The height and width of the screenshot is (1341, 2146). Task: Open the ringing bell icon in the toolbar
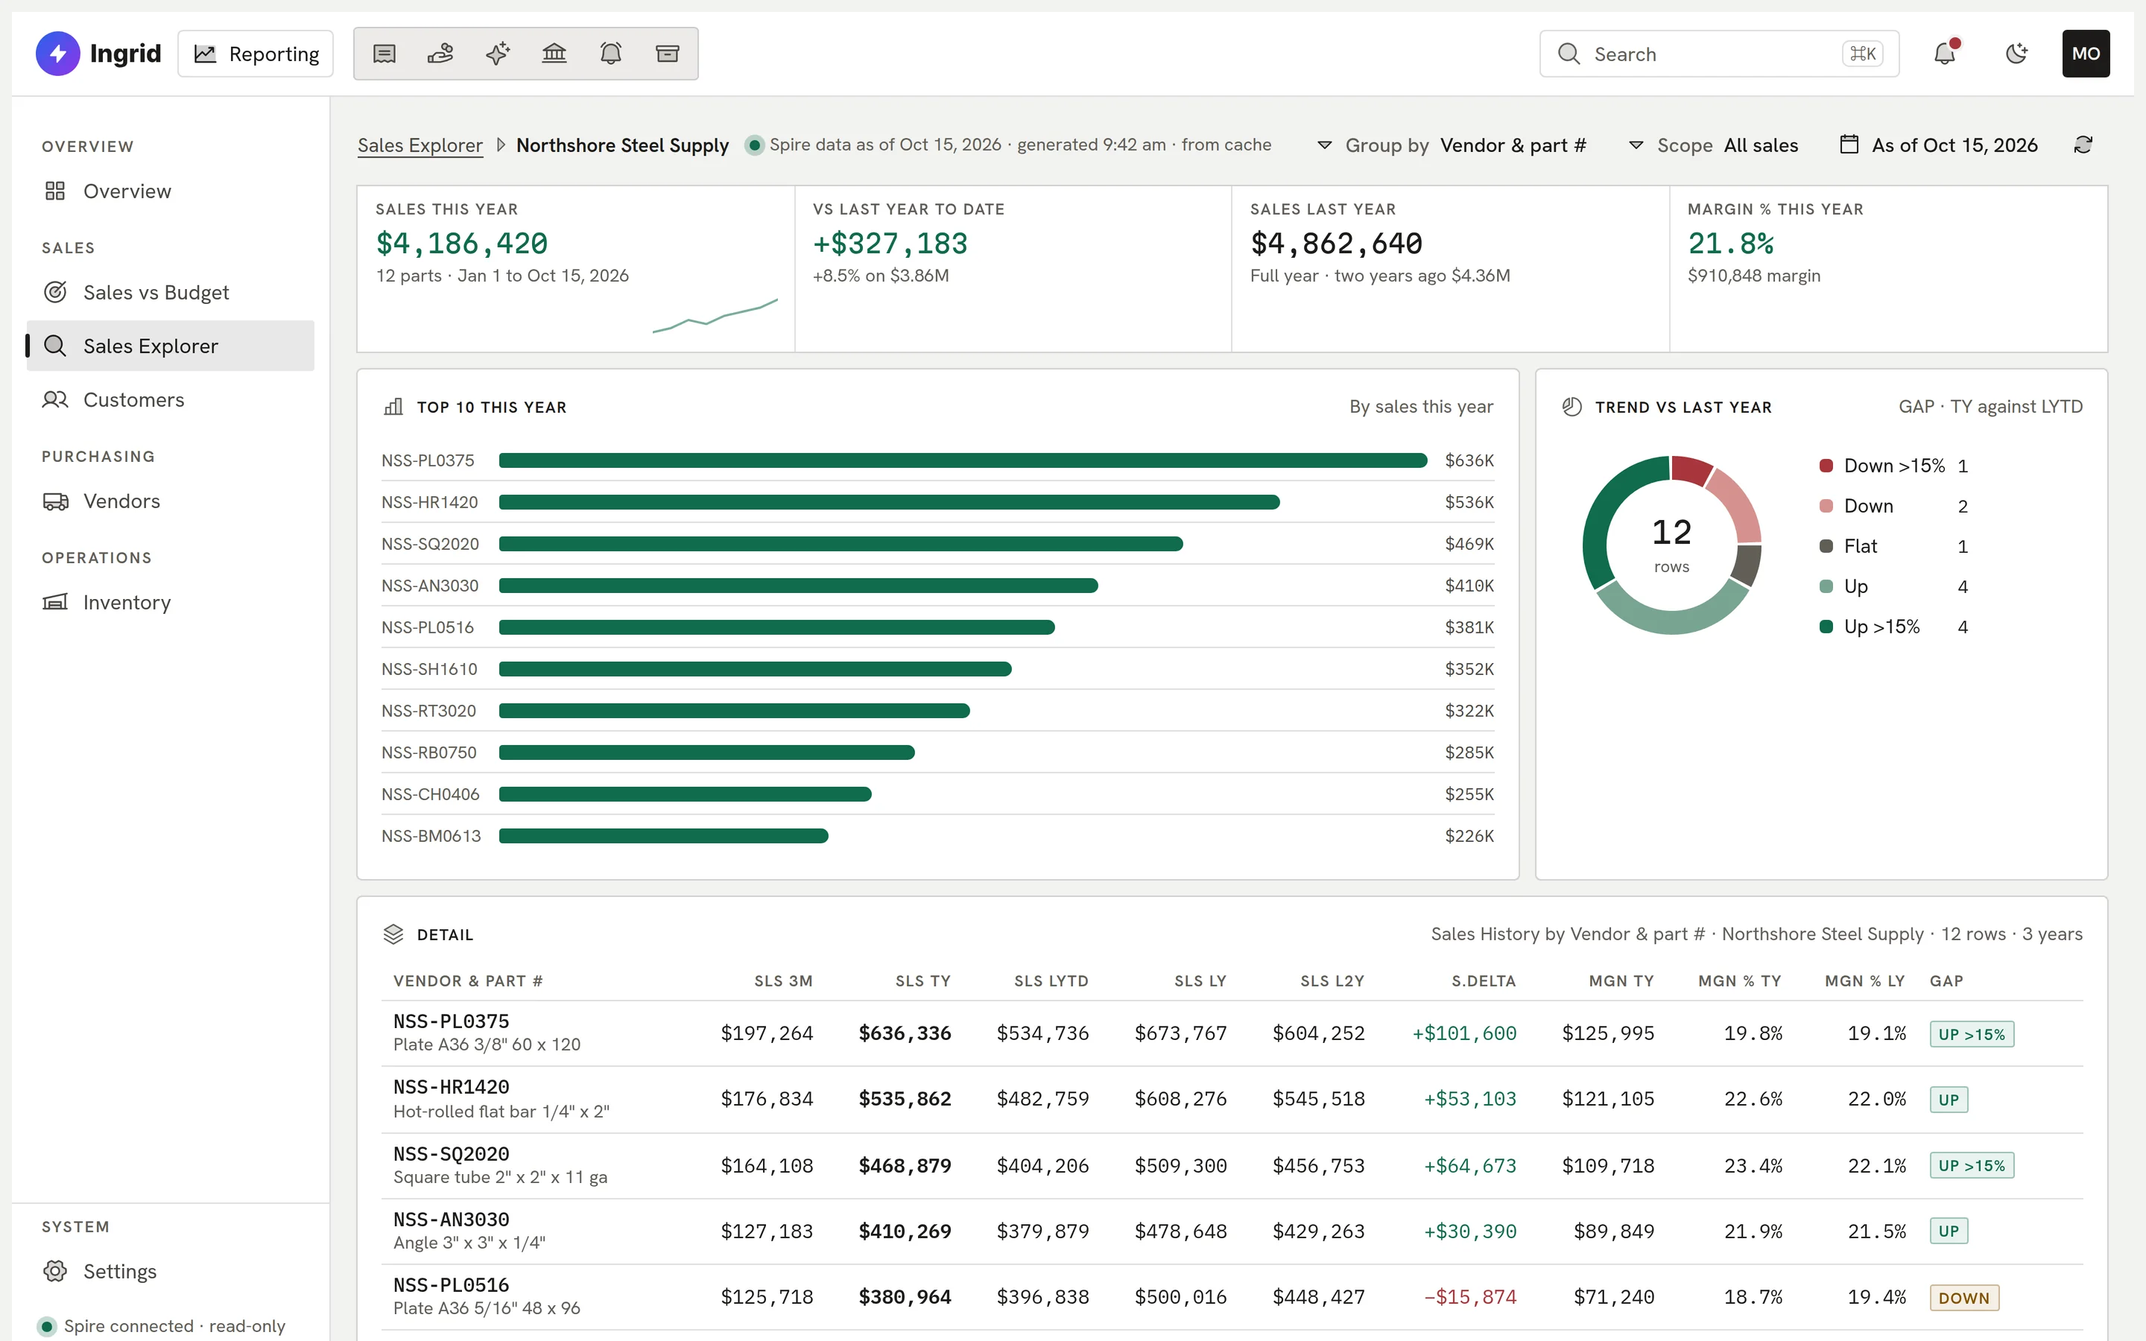[x=611, y=54]
